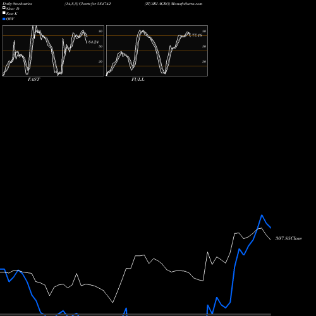Click the 50 axis label in FAST chart
Image resolution: width=316 pixels, height=316 pixels.
click(100, 46)
